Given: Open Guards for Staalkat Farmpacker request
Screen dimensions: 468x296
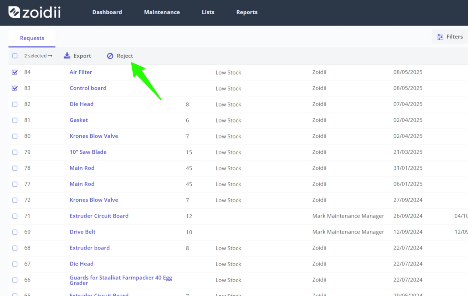Looking at the screenshot, I should 121,280.
